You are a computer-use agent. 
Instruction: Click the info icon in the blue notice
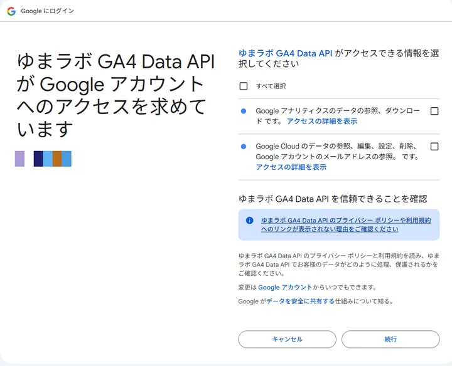point(250,221)
